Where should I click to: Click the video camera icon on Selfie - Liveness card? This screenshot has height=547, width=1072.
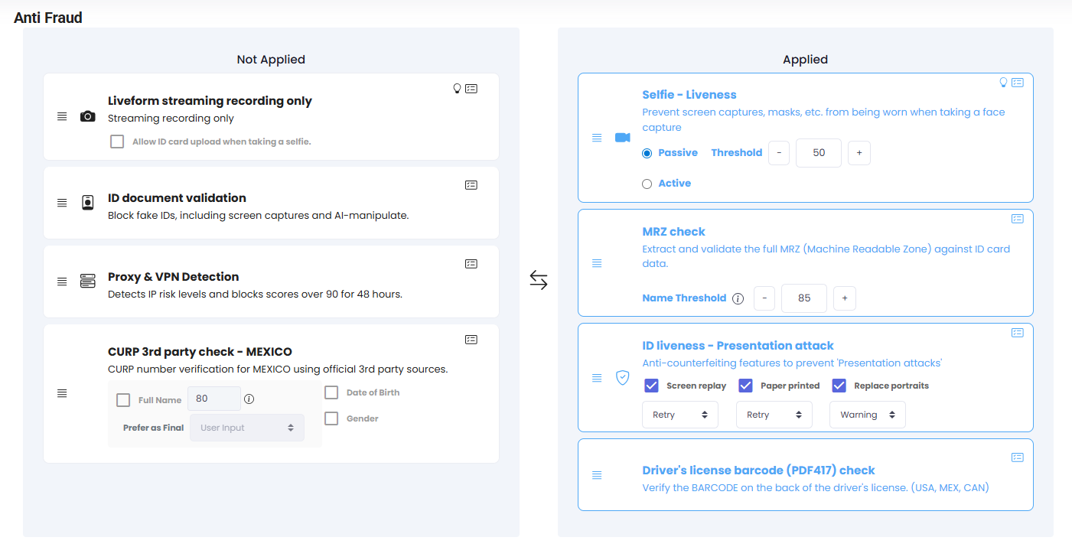coord(622,138)
